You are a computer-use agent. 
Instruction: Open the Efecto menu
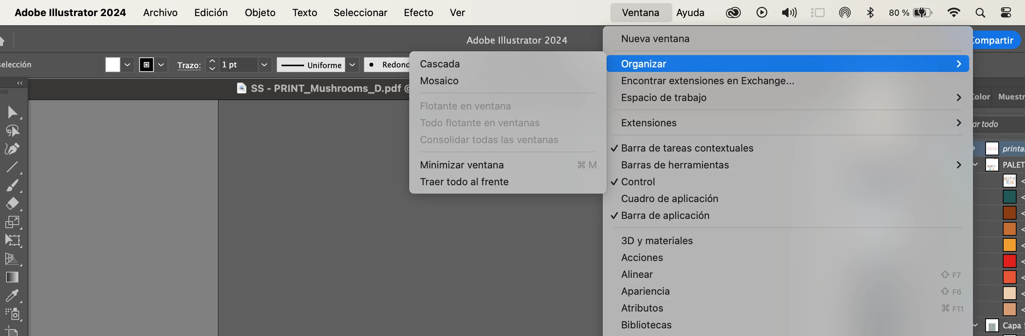[x=418, y=13]
